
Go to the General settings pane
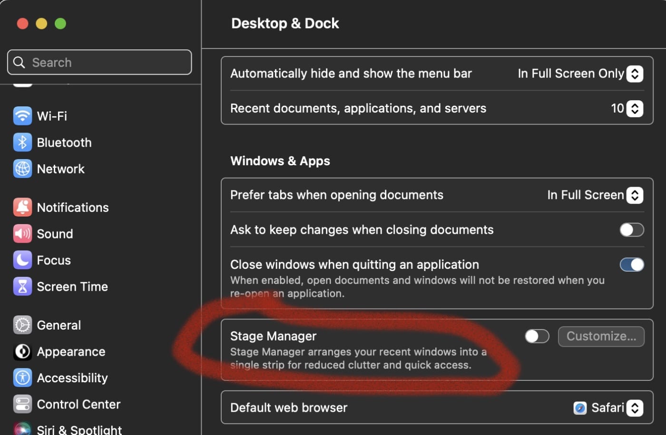(59, 325)
